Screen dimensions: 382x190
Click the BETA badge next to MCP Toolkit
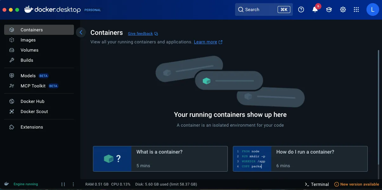click(x=53, y=86)
